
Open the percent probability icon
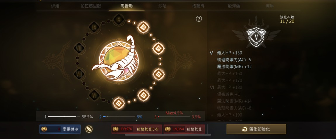[x=89, y=129]
